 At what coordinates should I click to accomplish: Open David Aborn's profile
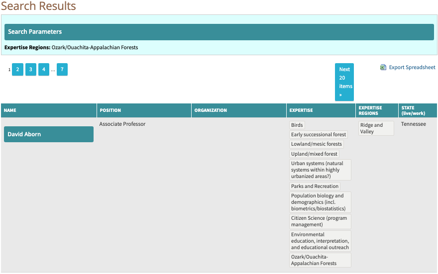tap(49, 134)
